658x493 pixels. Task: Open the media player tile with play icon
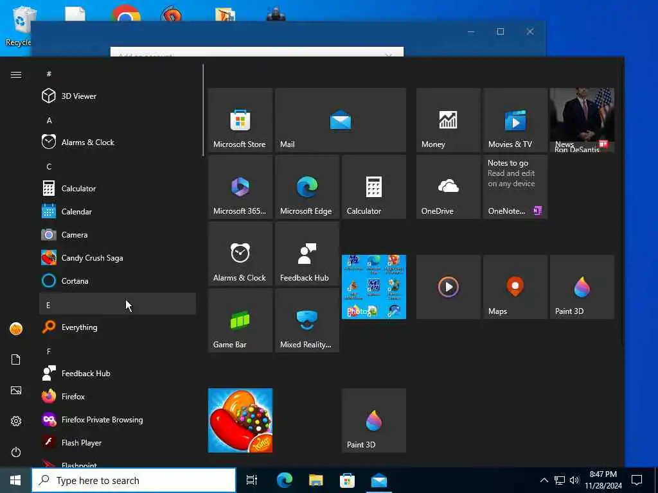point(448,287)
